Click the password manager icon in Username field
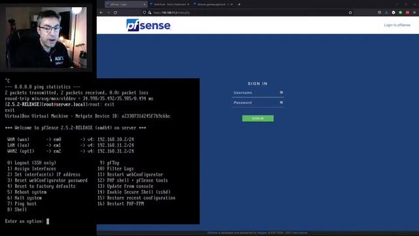This screenshot has height=236, width=419. point(281,92)
